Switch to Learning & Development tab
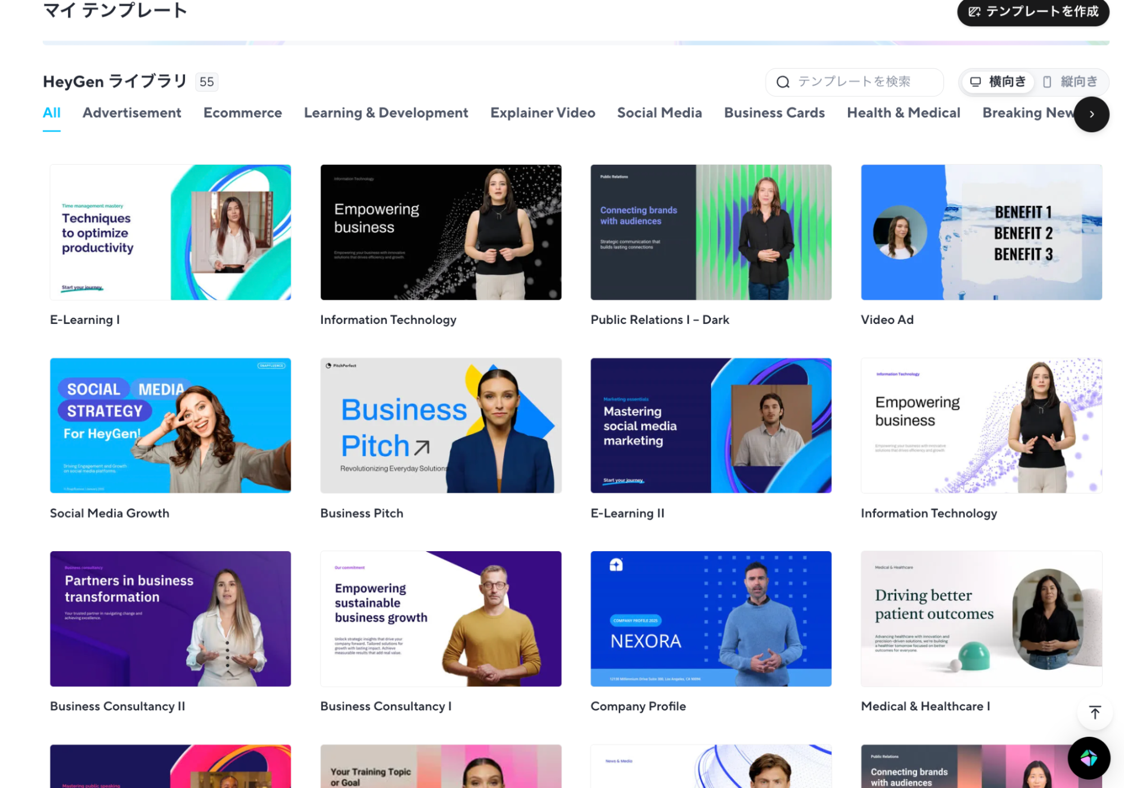Viewport: 1124px width, 788px height. (386, 113)
